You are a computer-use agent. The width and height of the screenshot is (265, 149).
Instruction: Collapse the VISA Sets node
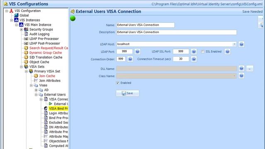(x=21, y=67)
